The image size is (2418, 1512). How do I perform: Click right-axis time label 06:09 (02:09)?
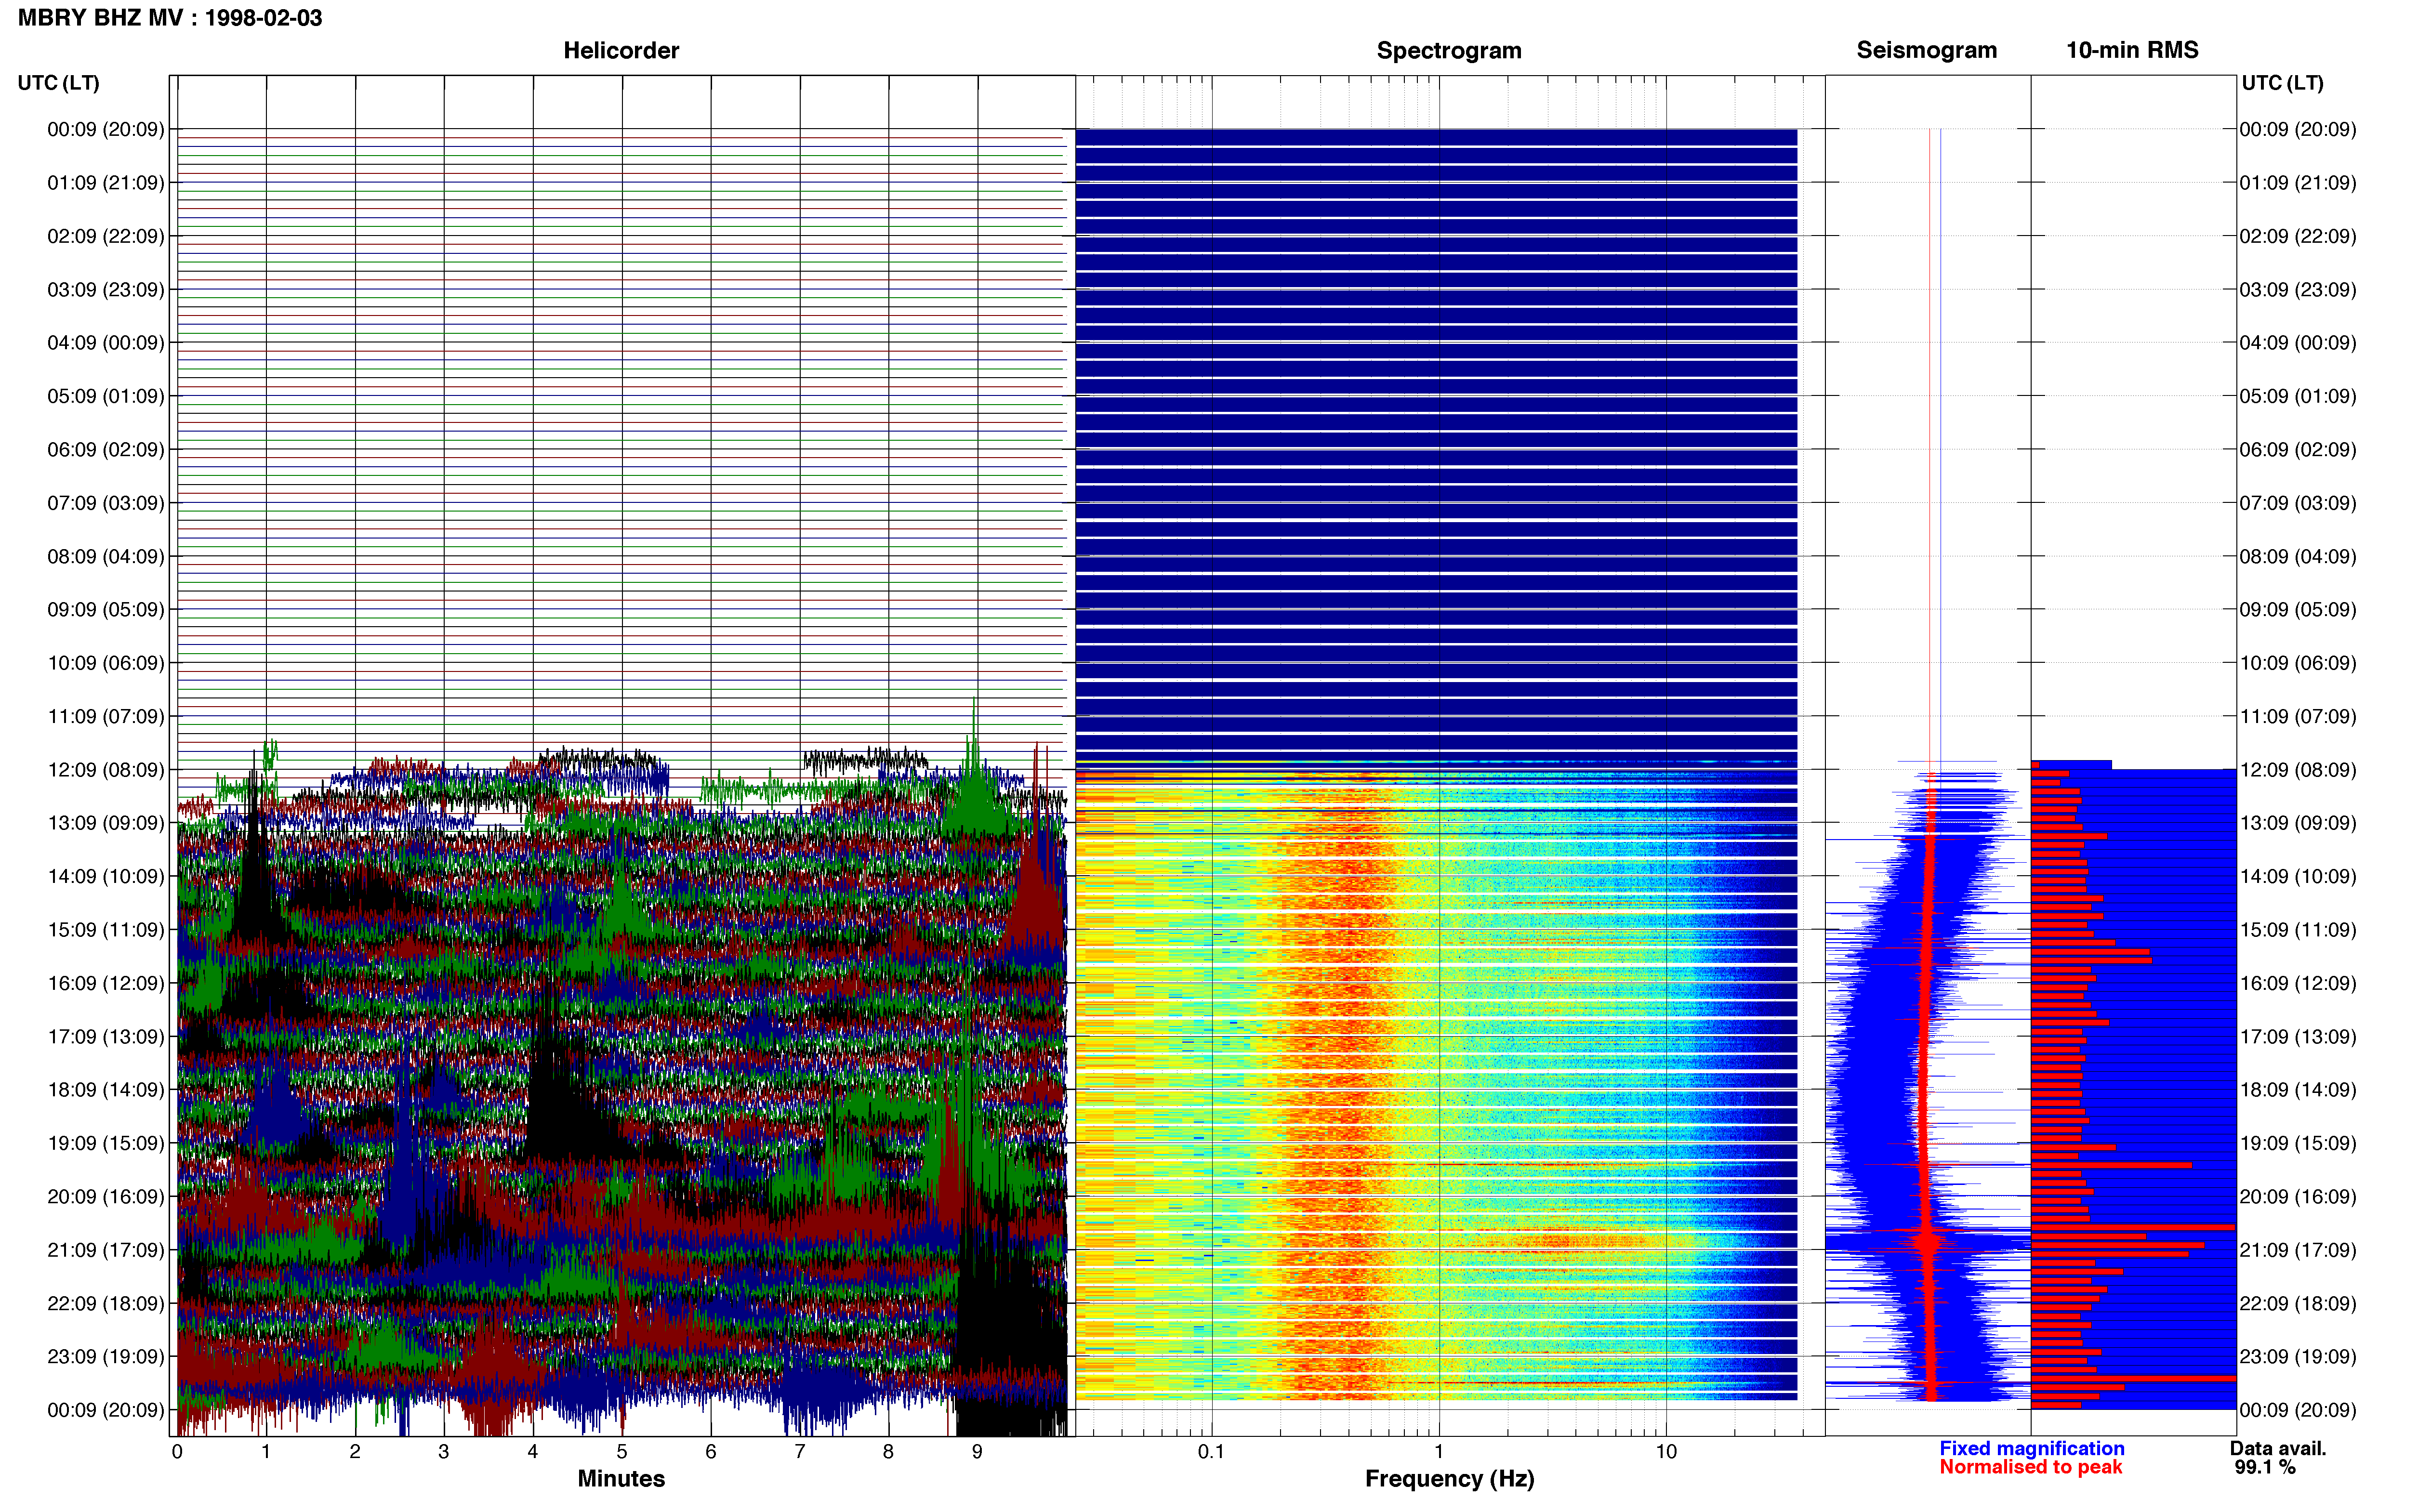tap(2298, 450)
